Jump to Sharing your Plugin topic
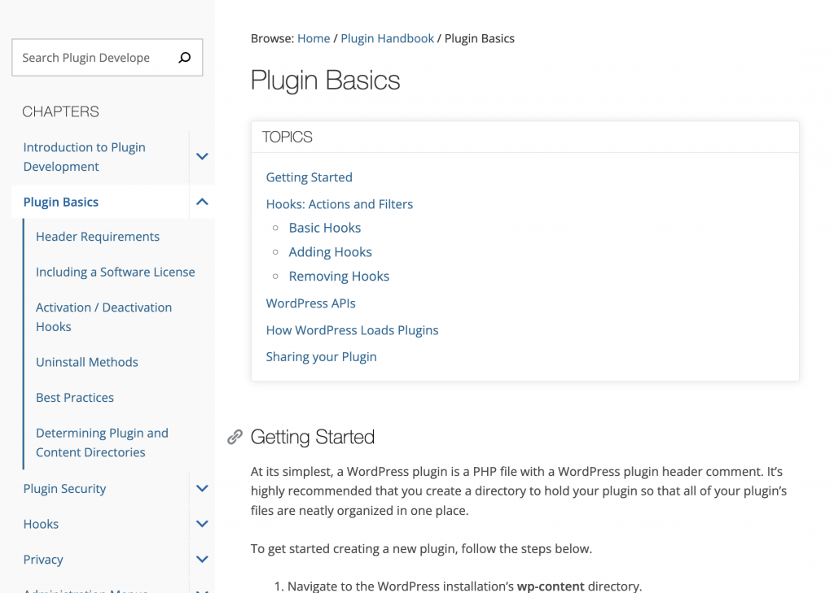This screenshot has width=834, height=593. [321, 357]
